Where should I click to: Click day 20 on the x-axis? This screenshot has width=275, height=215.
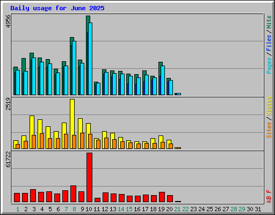[x=169, y=209]
